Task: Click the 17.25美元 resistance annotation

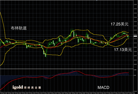Action: pyautogui.click(x=120, y=24)
